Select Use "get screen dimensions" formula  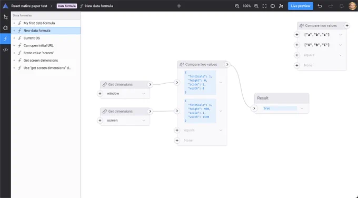[46, 68]
